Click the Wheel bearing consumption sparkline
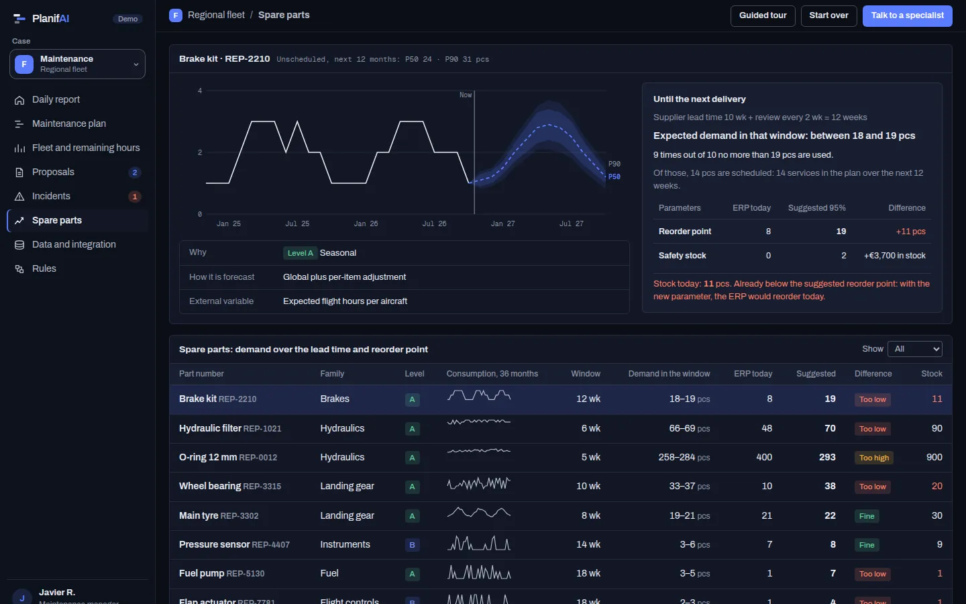966x604 pixels. pos(479,483)
